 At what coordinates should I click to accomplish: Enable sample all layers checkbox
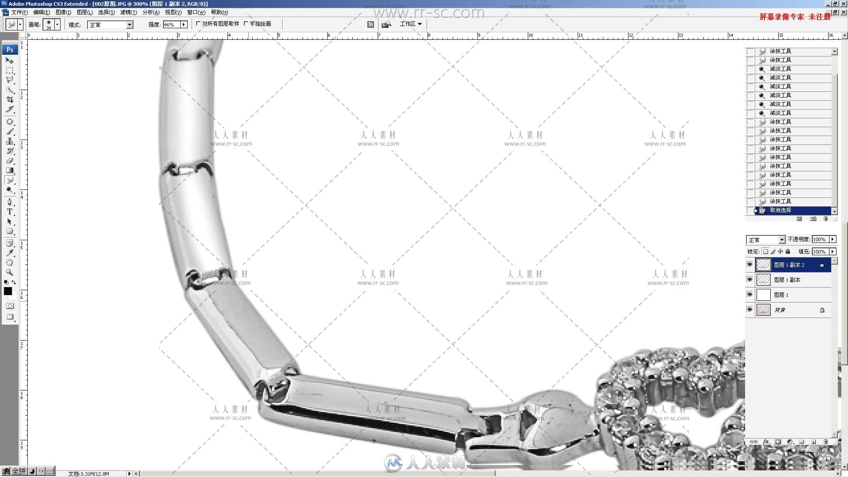point(198,24)
